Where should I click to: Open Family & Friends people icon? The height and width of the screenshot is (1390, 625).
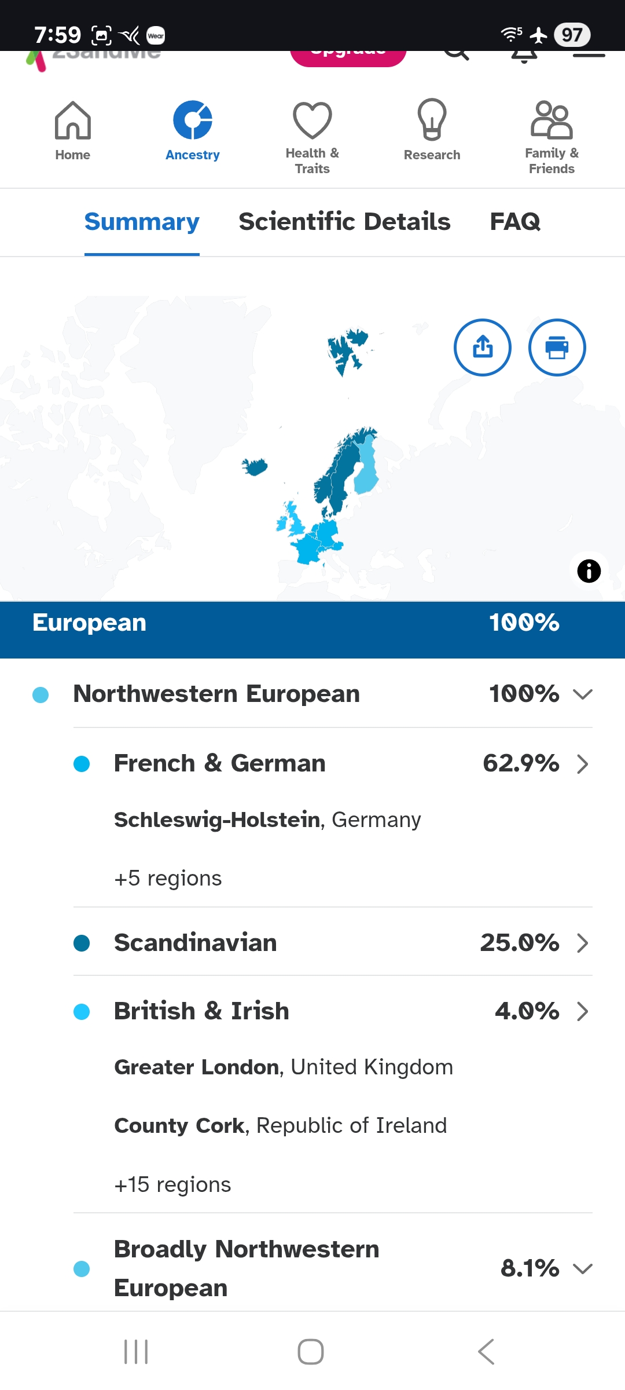(552, 120)
